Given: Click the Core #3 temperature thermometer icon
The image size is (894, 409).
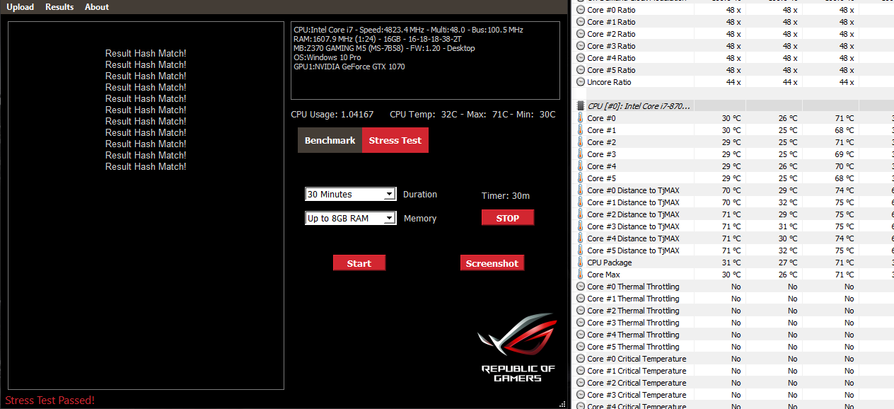Looking at the screenshot, I should point(581,154).
